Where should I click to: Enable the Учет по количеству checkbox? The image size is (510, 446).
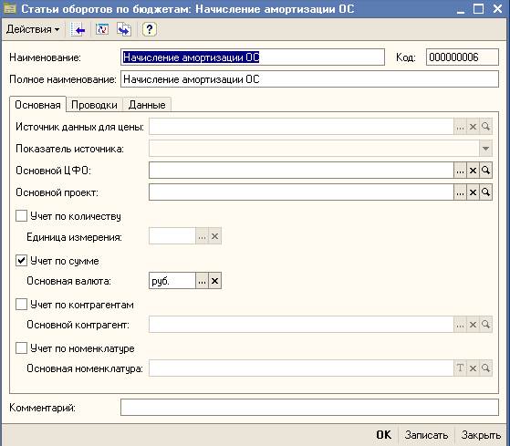pos(22,215)
